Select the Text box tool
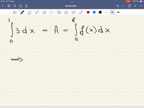Viewport: 144px width, 108px height. pyautogui.click(x=73, y=12)
